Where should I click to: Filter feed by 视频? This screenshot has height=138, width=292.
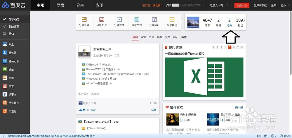160,37
